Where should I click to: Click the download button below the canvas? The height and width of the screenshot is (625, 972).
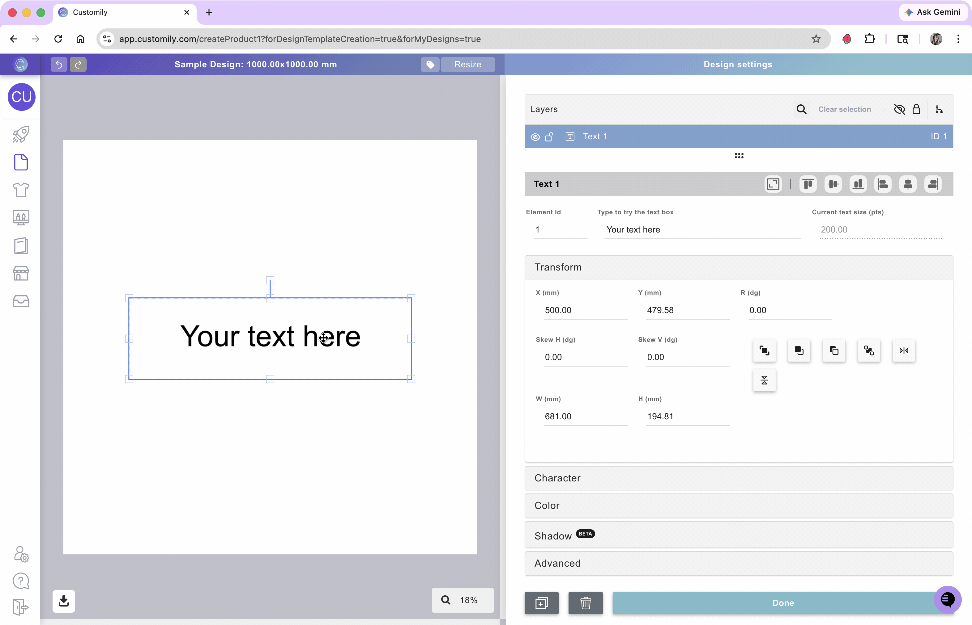(64, 601)
